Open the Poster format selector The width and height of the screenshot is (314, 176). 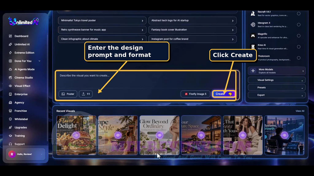tap(68, 94)
